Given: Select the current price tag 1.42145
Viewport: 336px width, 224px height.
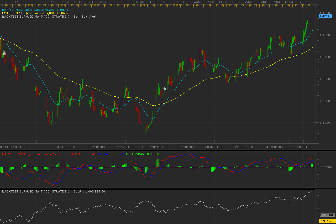Looking at the screenshot, I should [x=325, y=16].
